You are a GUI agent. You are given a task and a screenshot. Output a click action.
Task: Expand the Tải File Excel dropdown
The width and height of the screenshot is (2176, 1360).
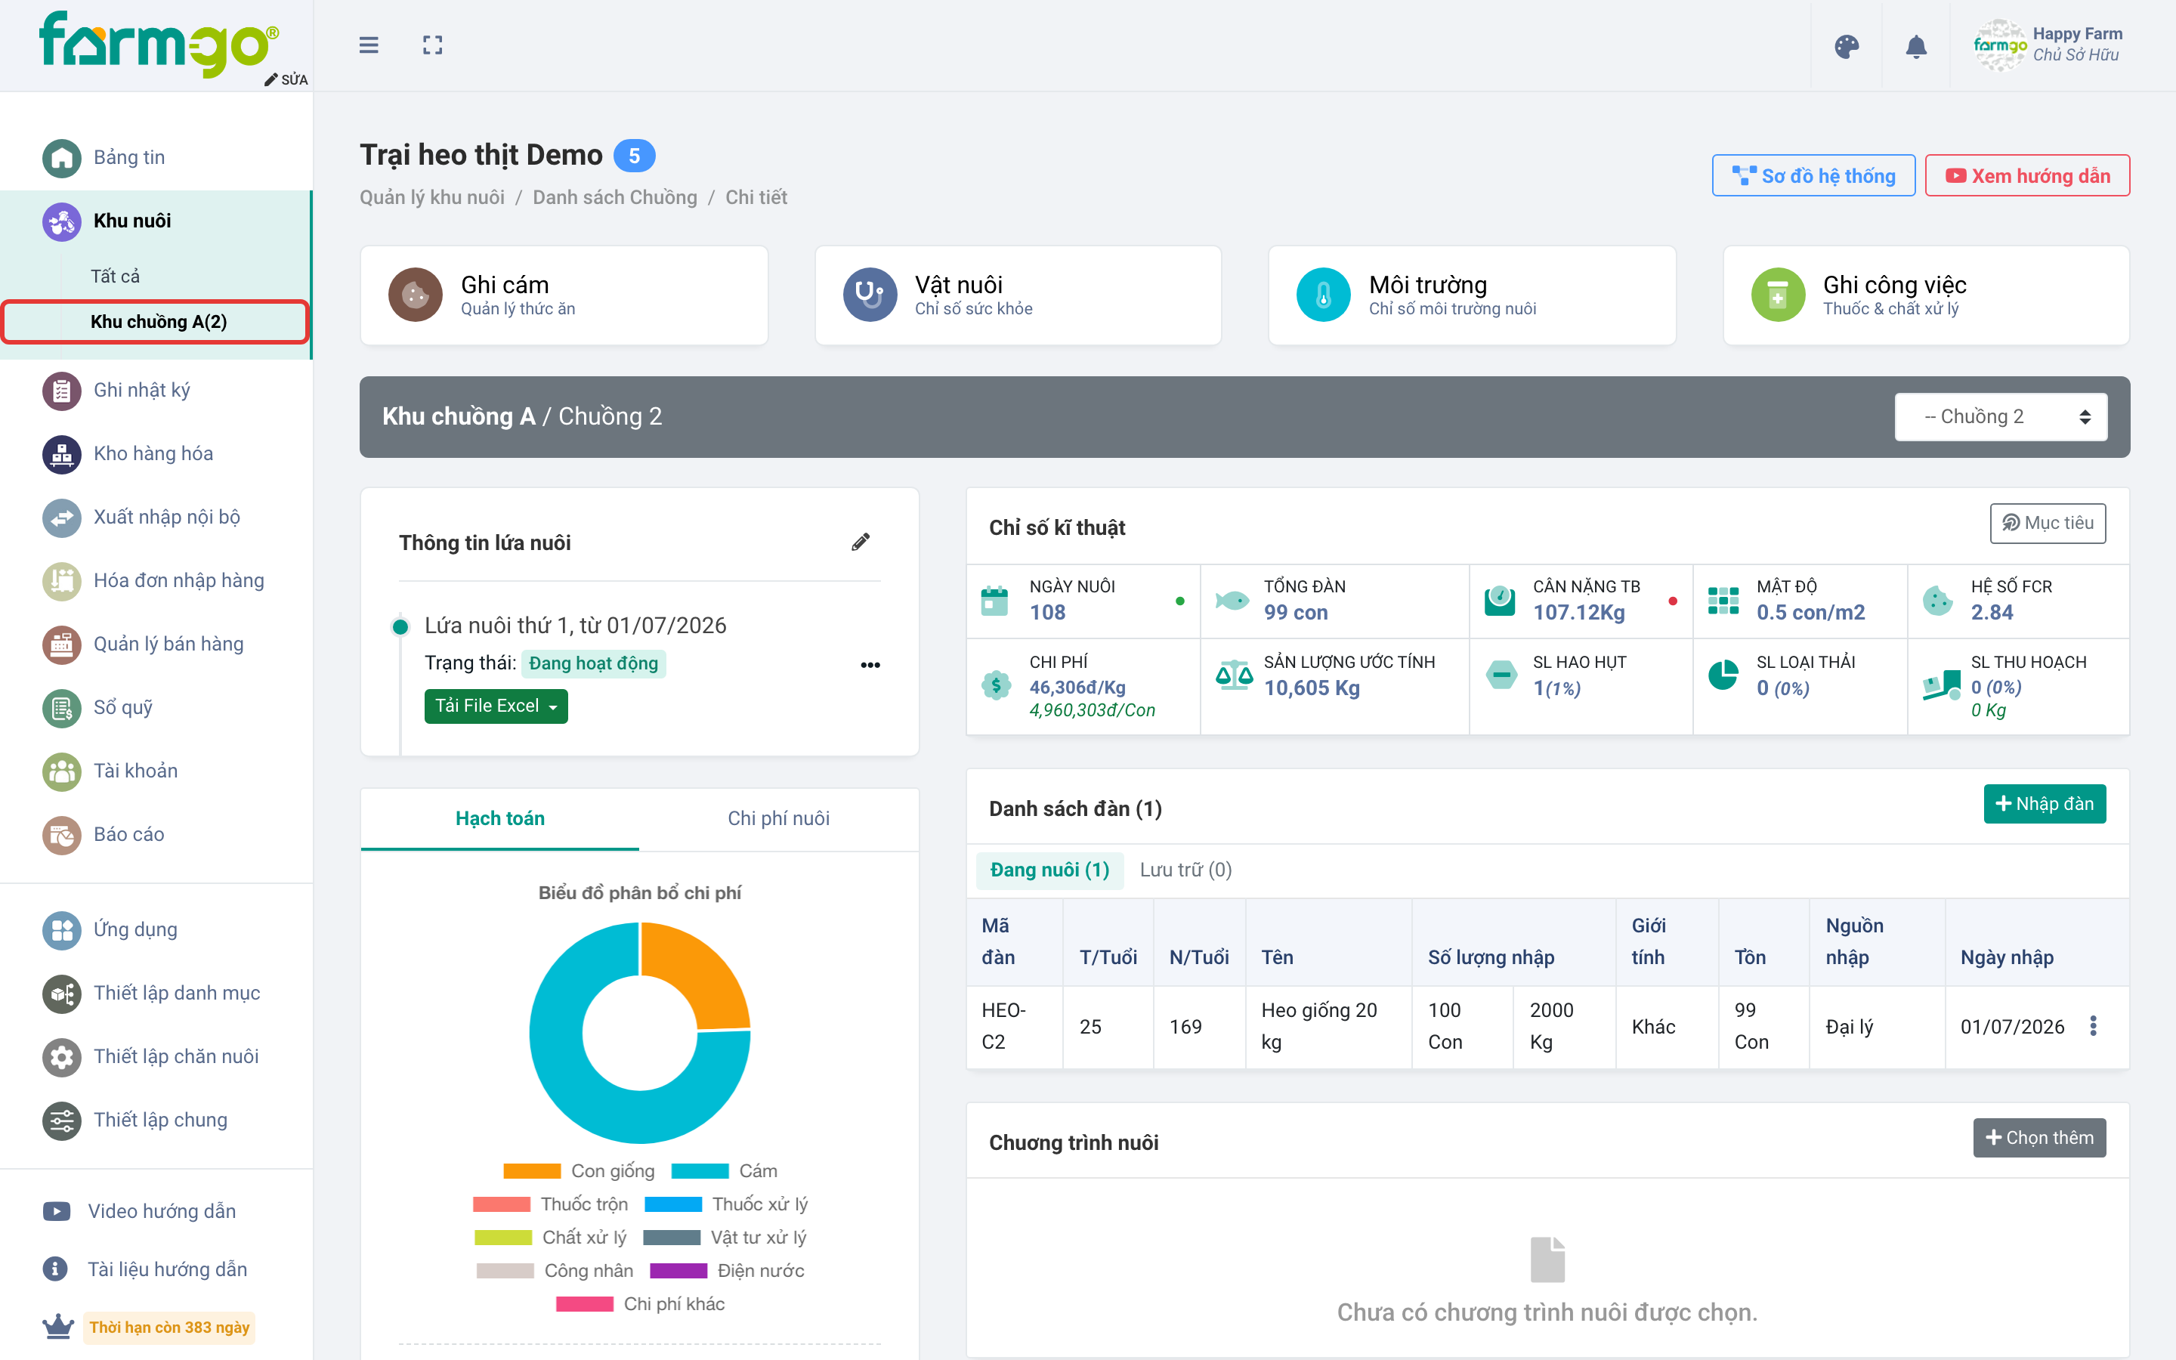[x=496, y=706]
